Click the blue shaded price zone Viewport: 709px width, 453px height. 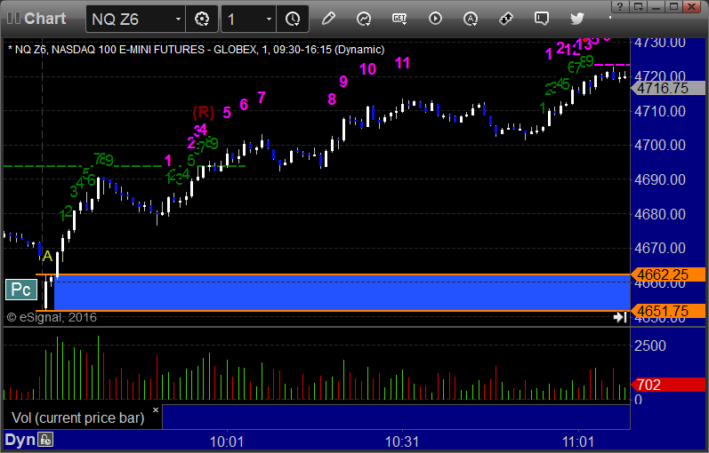coord(342,293)
